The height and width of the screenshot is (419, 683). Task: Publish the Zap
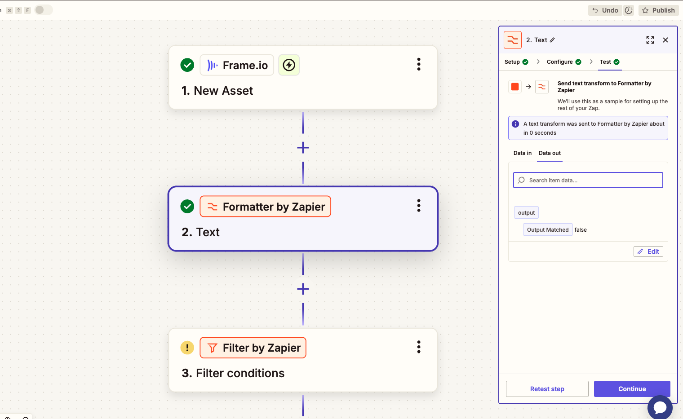click(659, 10)
